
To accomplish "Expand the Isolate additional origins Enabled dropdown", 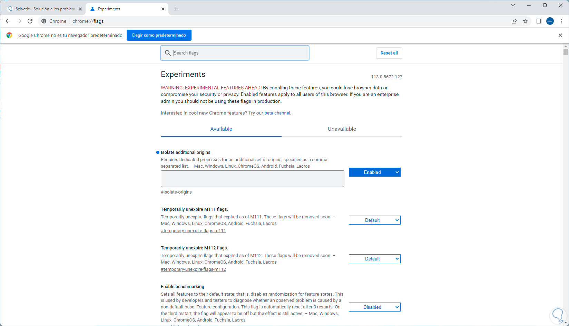I will (x=374, y=172).
